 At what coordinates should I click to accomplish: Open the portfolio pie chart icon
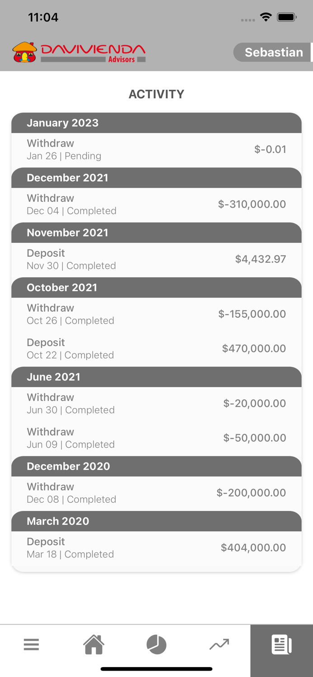point(156,645)
